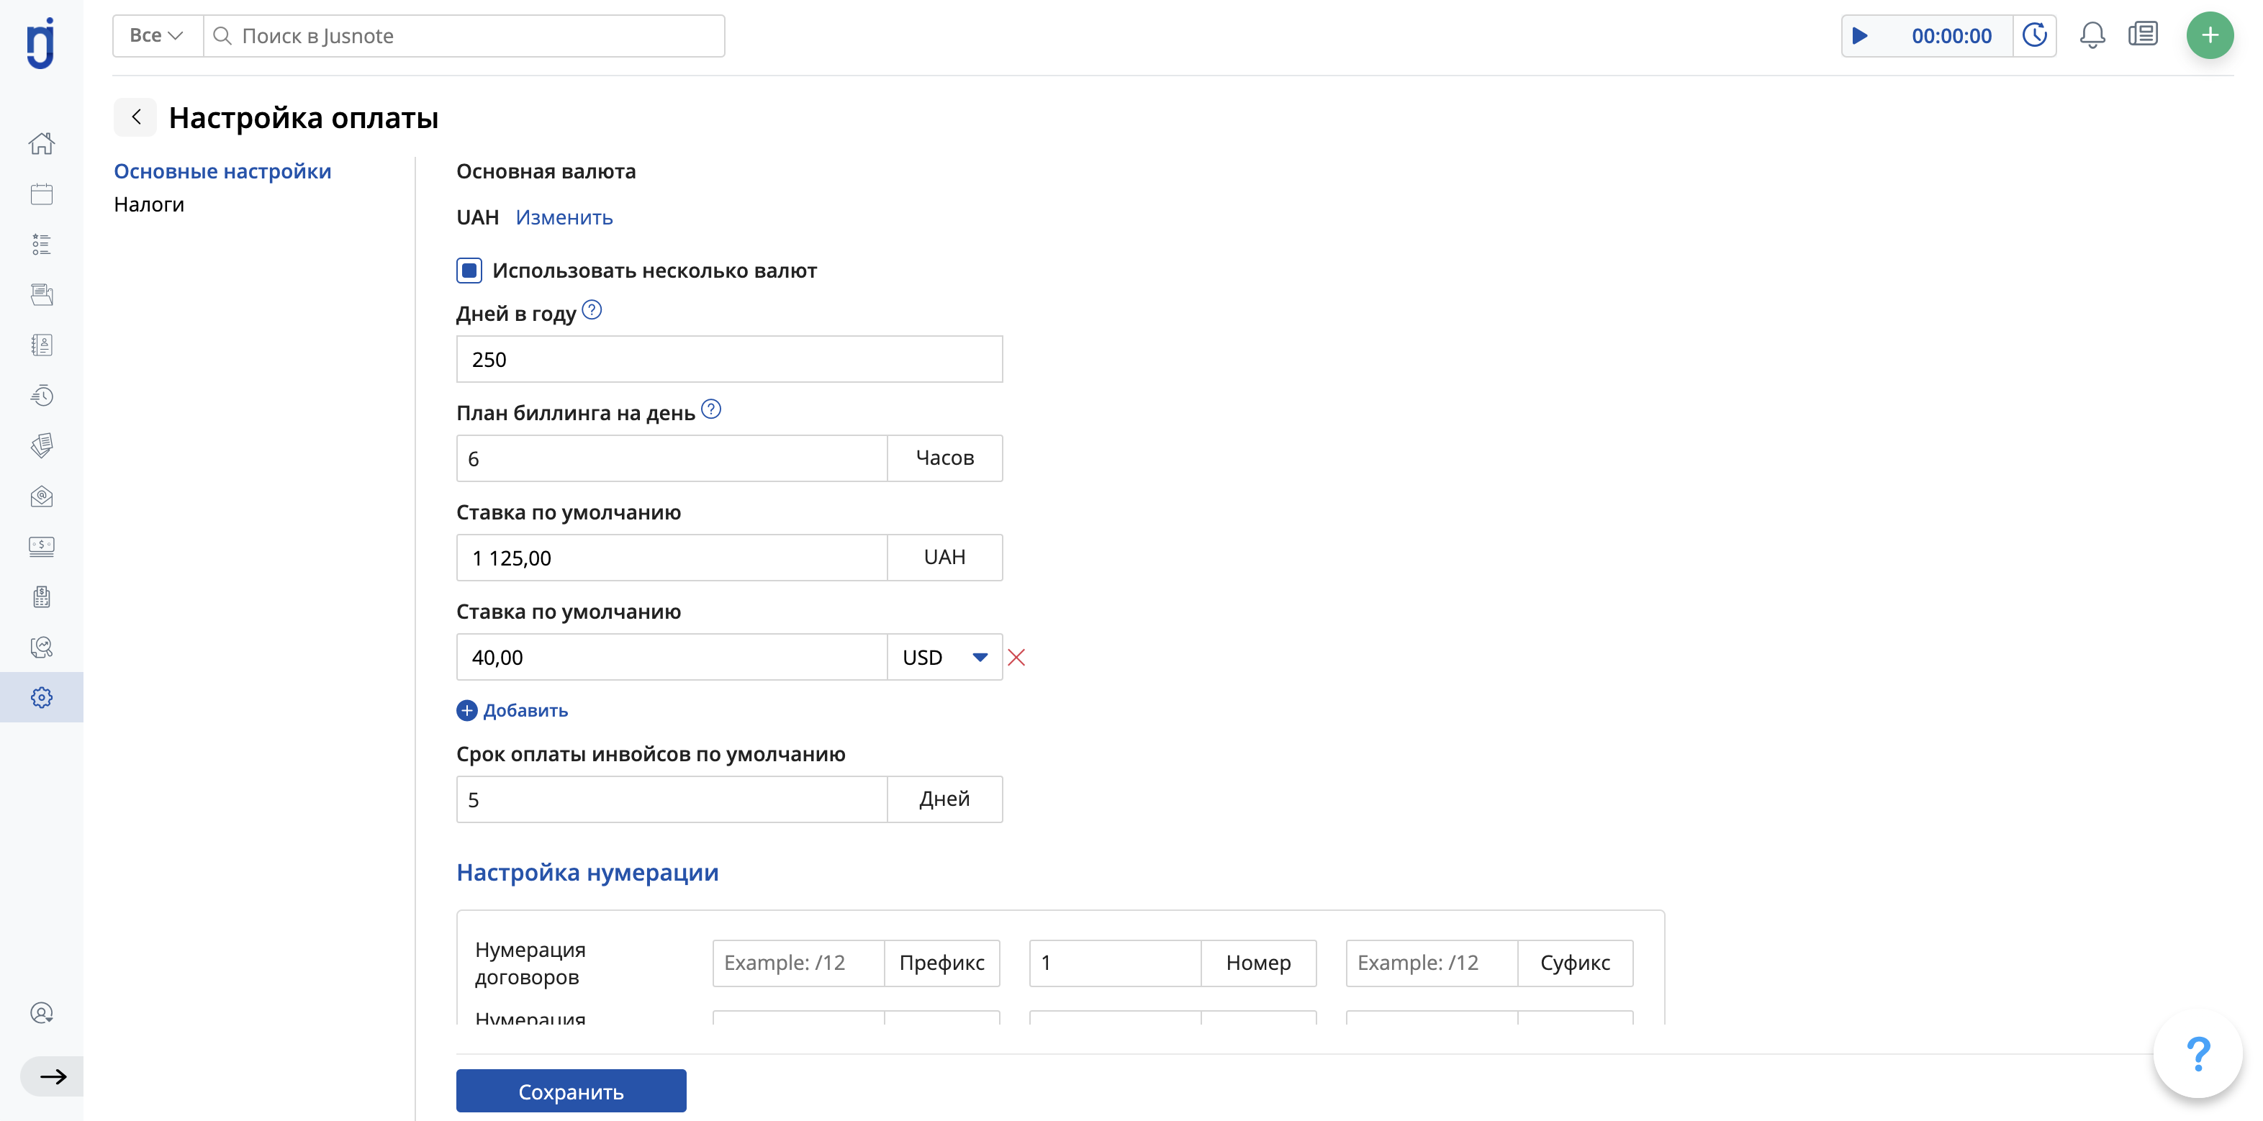
Task: Open the contacts book sidebar icon
Action: (41, 345)
